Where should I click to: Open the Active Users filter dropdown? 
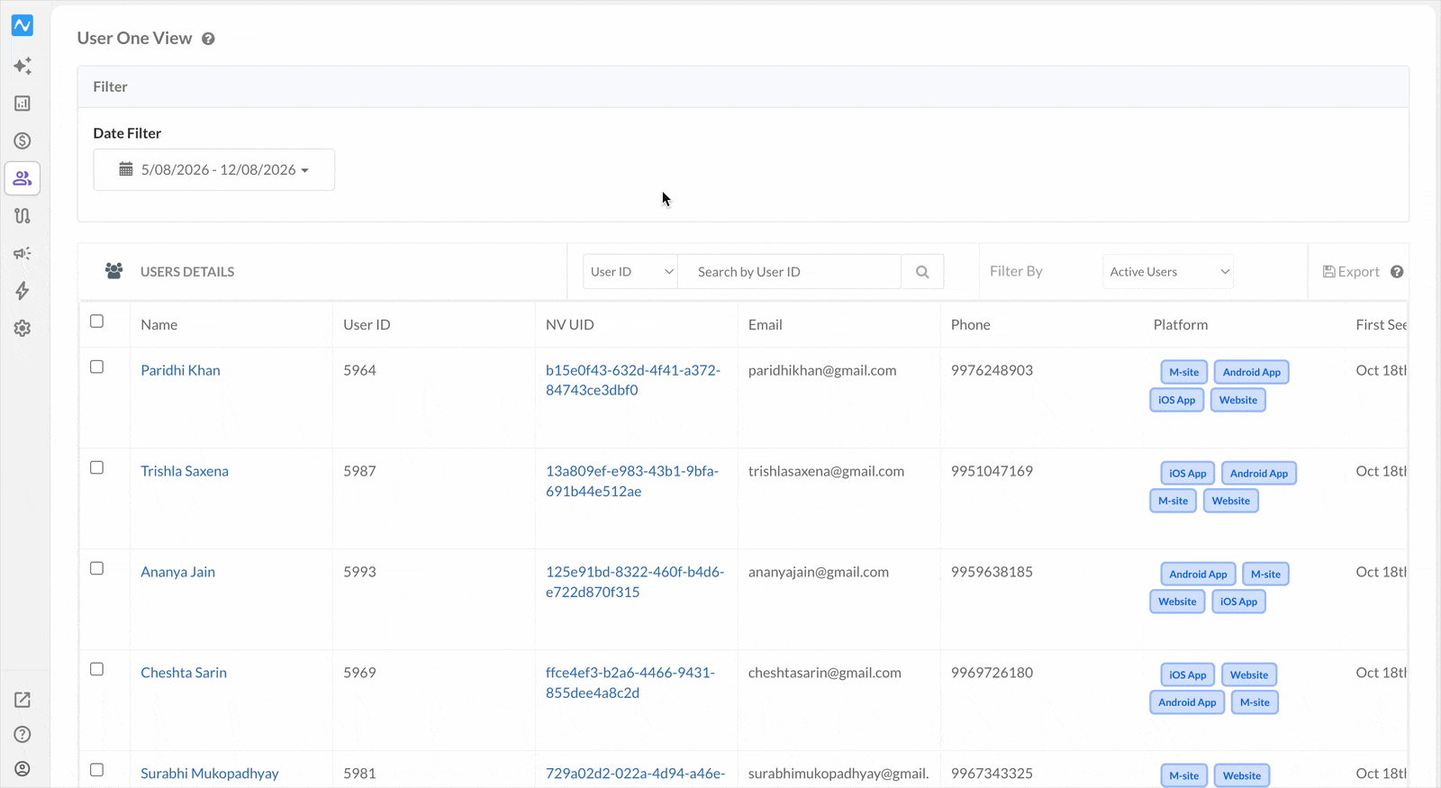pos(1168,272)
